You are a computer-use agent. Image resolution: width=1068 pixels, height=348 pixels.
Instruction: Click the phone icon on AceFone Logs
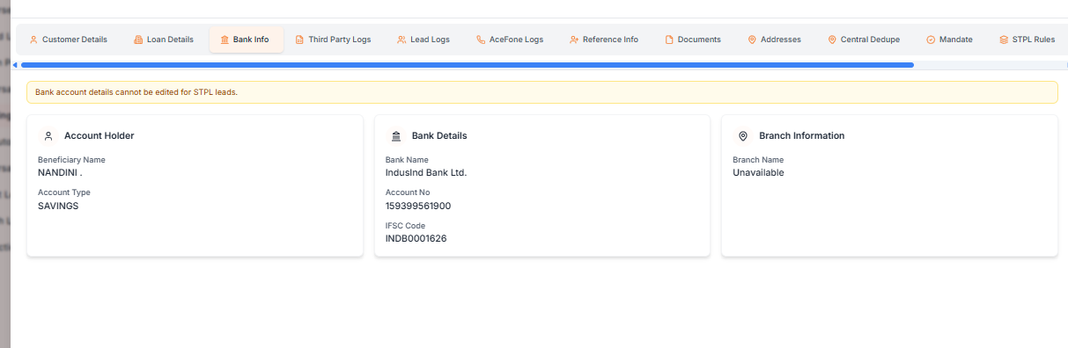pyautogui.click(x=481, y=40)
